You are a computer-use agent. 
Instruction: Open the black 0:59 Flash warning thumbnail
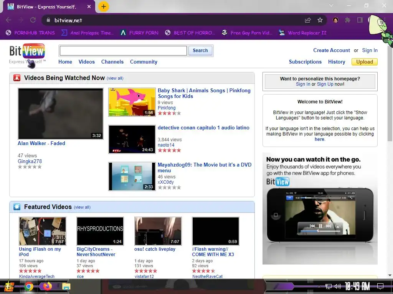216,231
